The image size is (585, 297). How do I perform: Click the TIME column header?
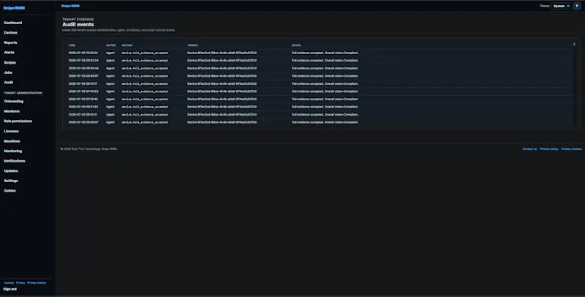(x=72, y=45)
